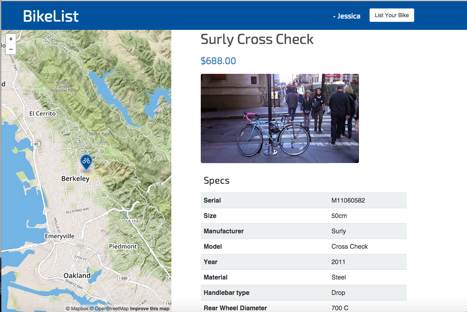Screen dimensions: 467x312
Task: Click the $688.00 price text
Action: pos(218,61)
